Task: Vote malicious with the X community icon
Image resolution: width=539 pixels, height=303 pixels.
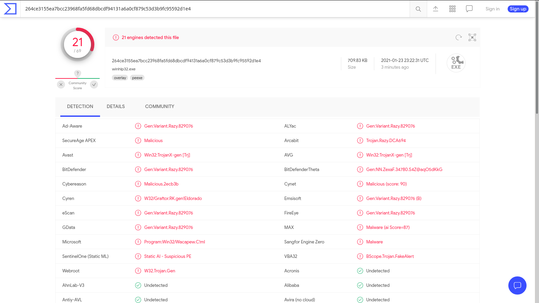Action: tap(61, 85)
